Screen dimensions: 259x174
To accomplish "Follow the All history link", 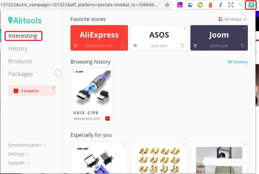I will (x=237, y=62).
